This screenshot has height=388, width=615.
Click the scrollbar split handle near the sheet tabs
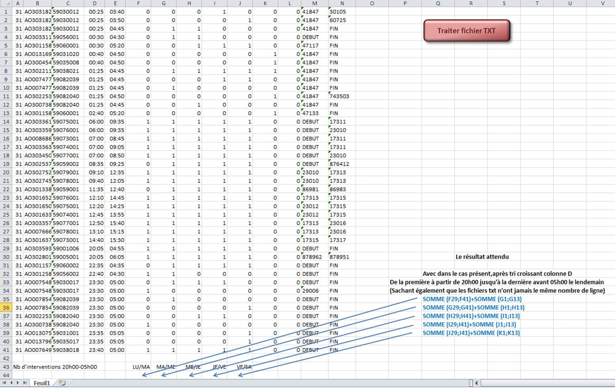click(471, 383)
